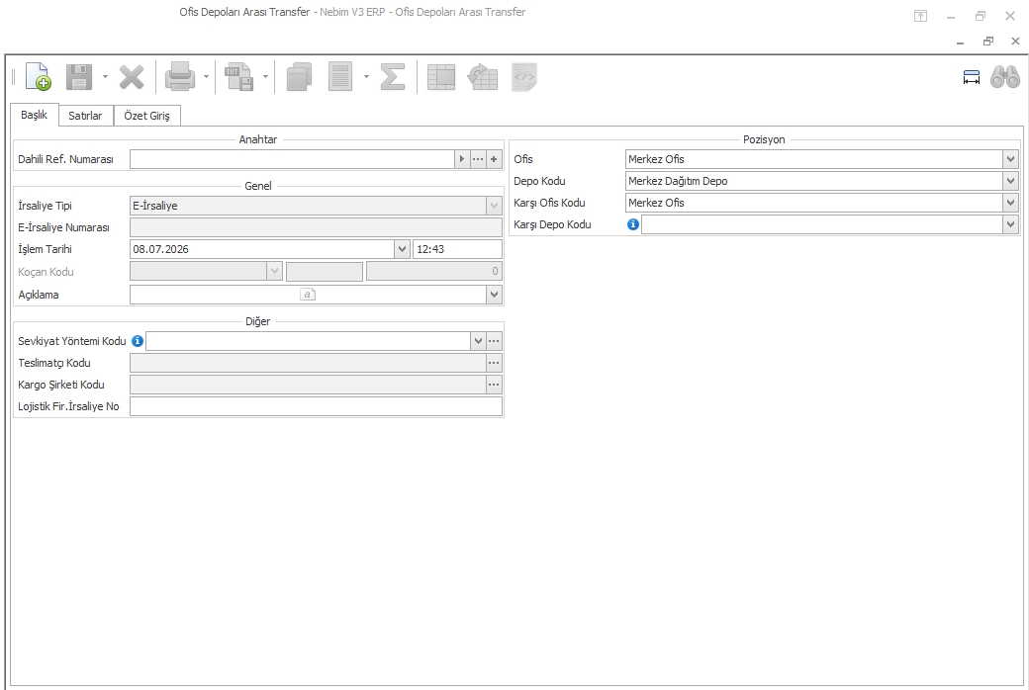The width and height of the screenshot is (1029, 690).
Task: Click the Merkez Dağıtım Depo field
Action: point(813,181)
